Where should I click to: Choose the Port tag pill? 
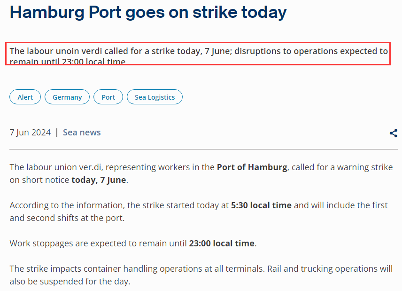[108, 97]
